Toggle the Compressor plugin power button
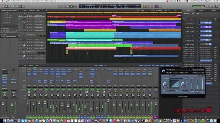Viewport: 220px width, 123px height. (x=163, y=71)
